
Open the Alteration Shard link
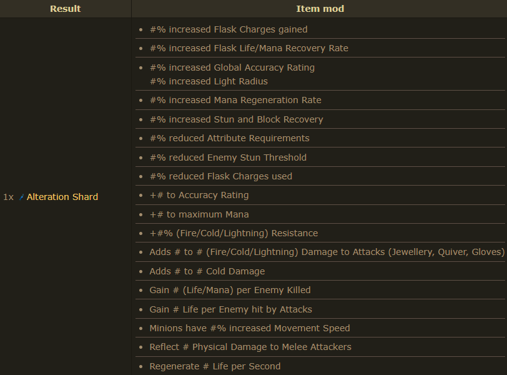(x=62, y=197)
